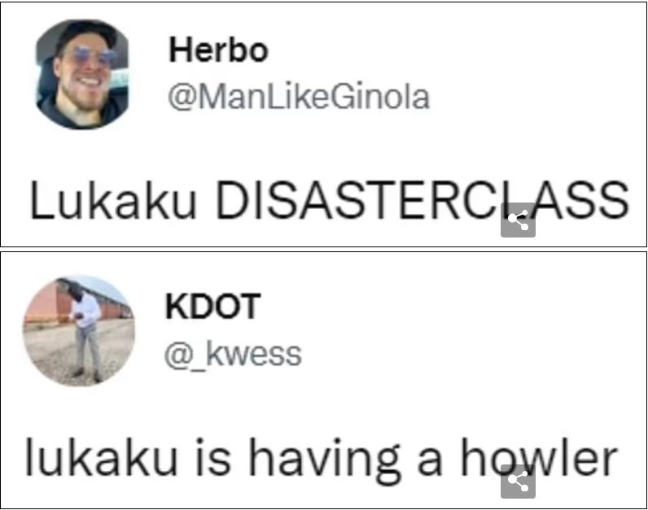This screenshot has height=510, width=648.
Task: Open the @ManLikeGinola handle
Action: click(x=299, y=97)
